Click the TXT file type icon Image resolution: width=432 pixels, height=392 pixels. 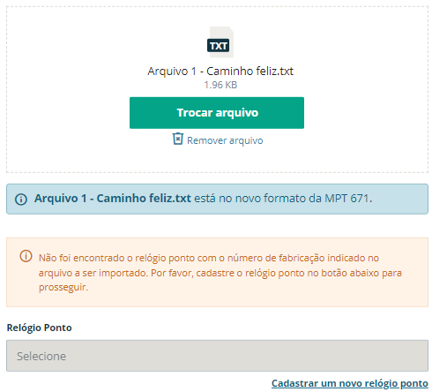pyautogui.click(x=220, y=42)
